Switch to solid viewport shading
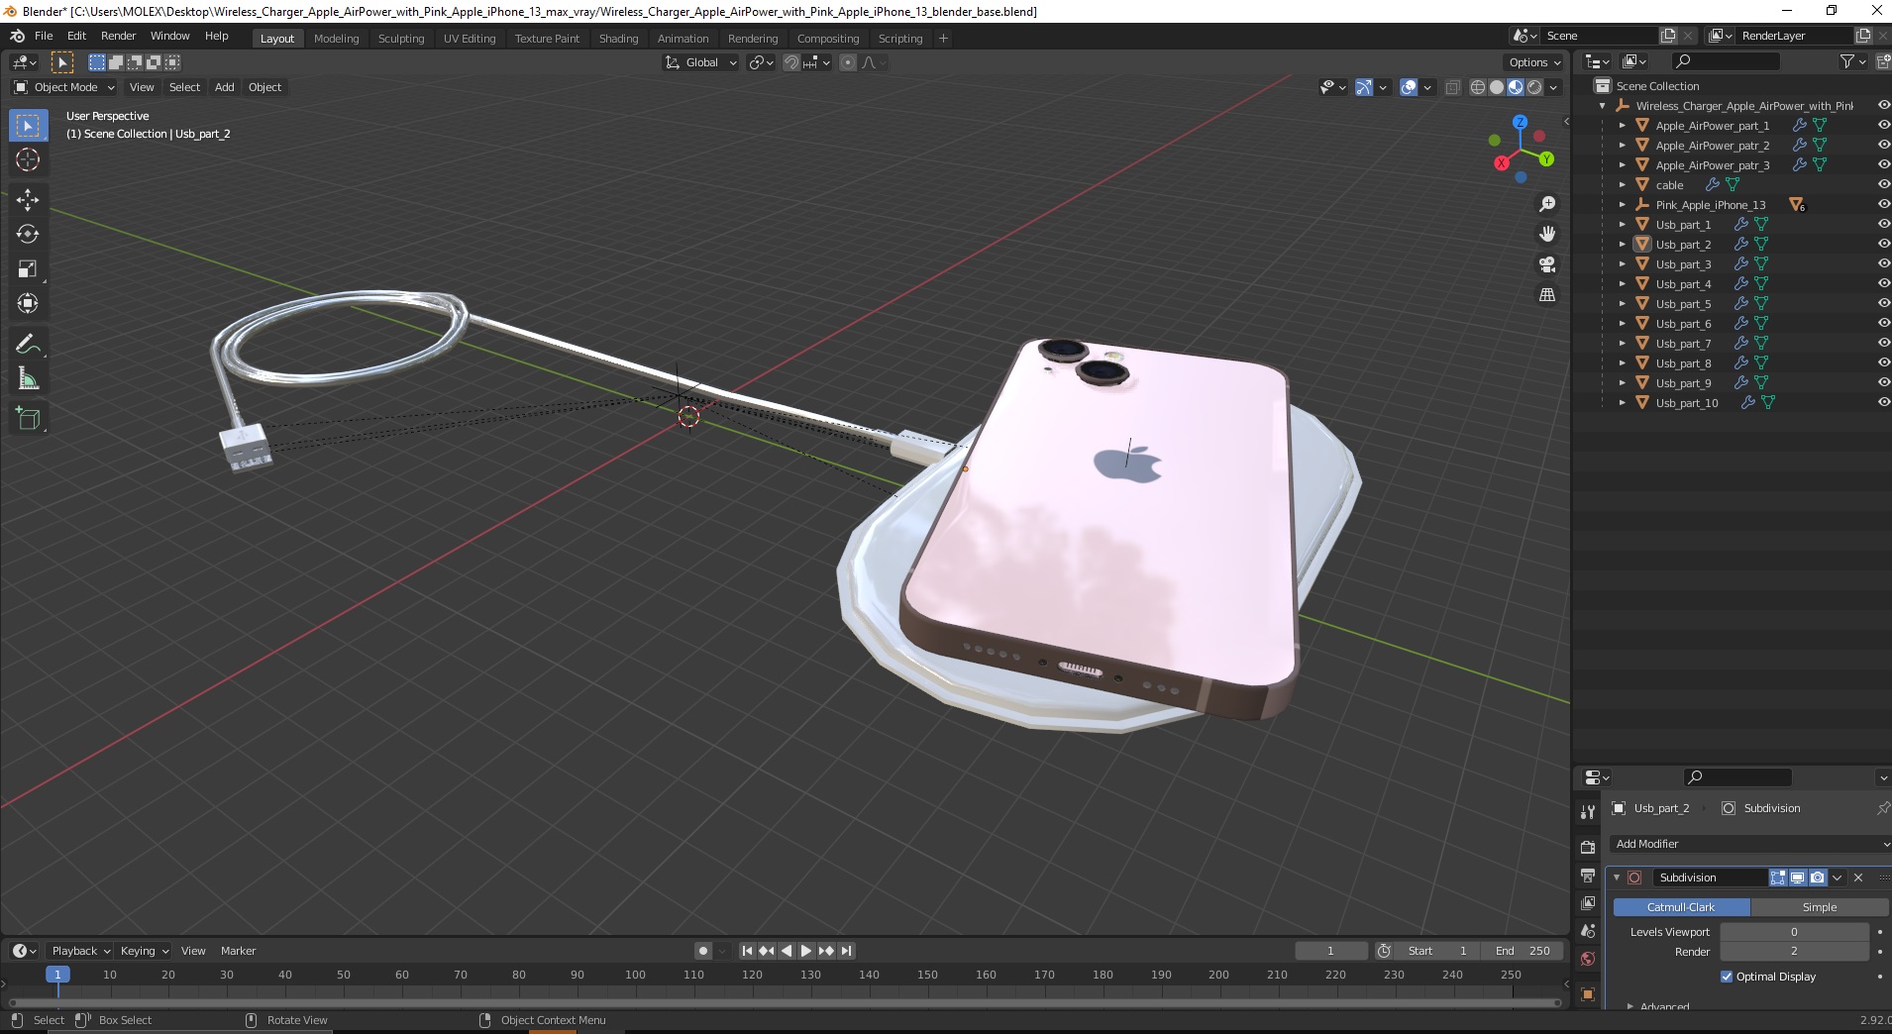Image resolution: width=1892 pixels, height=1034 pixels. click(x=1497, y=87)
